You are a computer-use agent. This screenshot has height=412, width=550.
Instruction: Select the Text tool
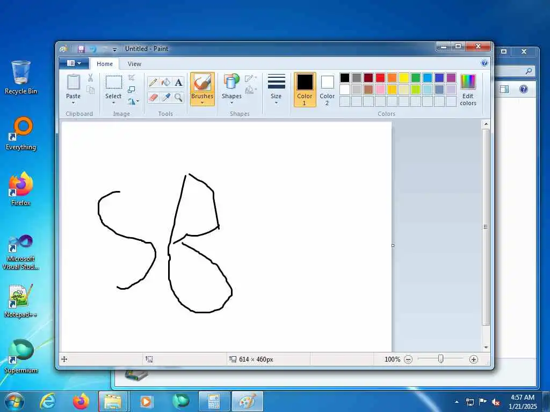click(178, 83)
